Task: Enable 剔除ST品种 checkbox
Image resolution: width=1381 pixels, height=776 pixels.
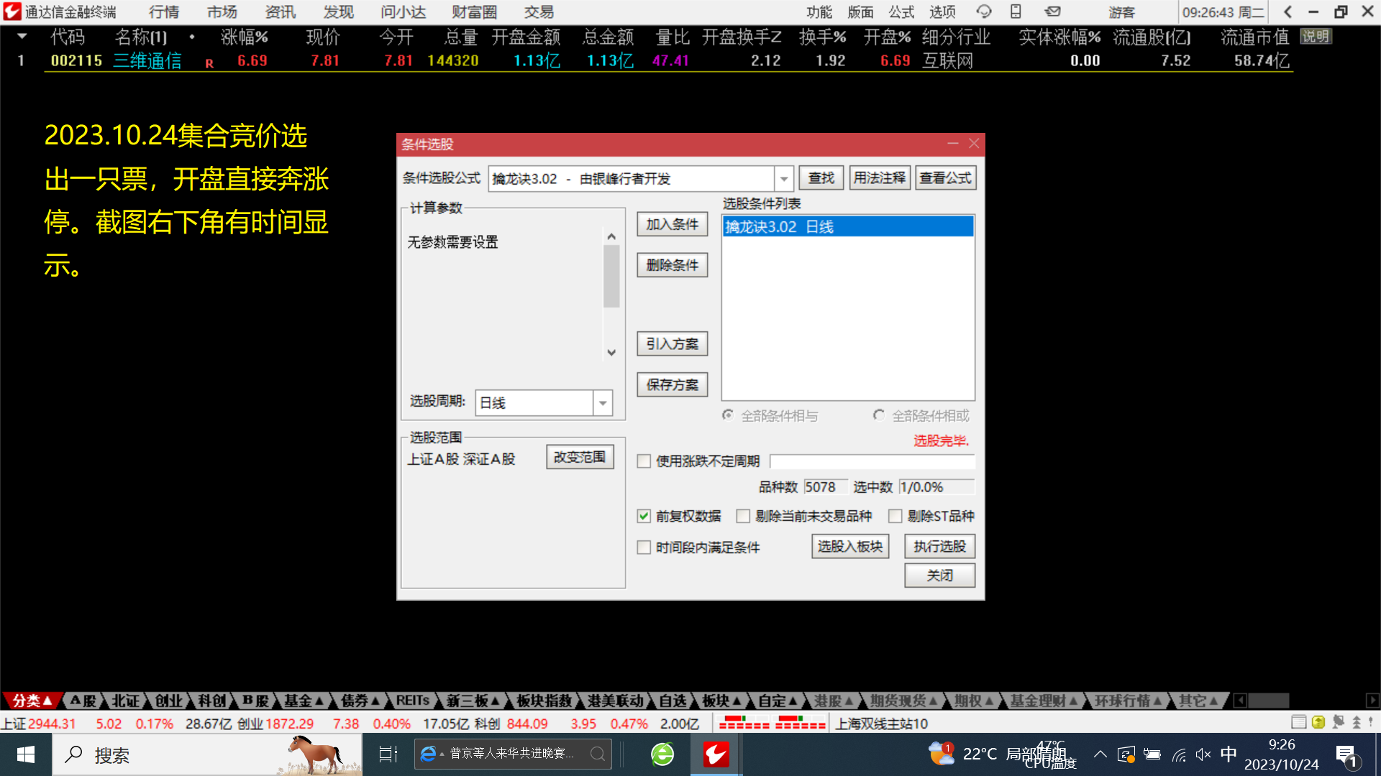Action: click(895, 516)
